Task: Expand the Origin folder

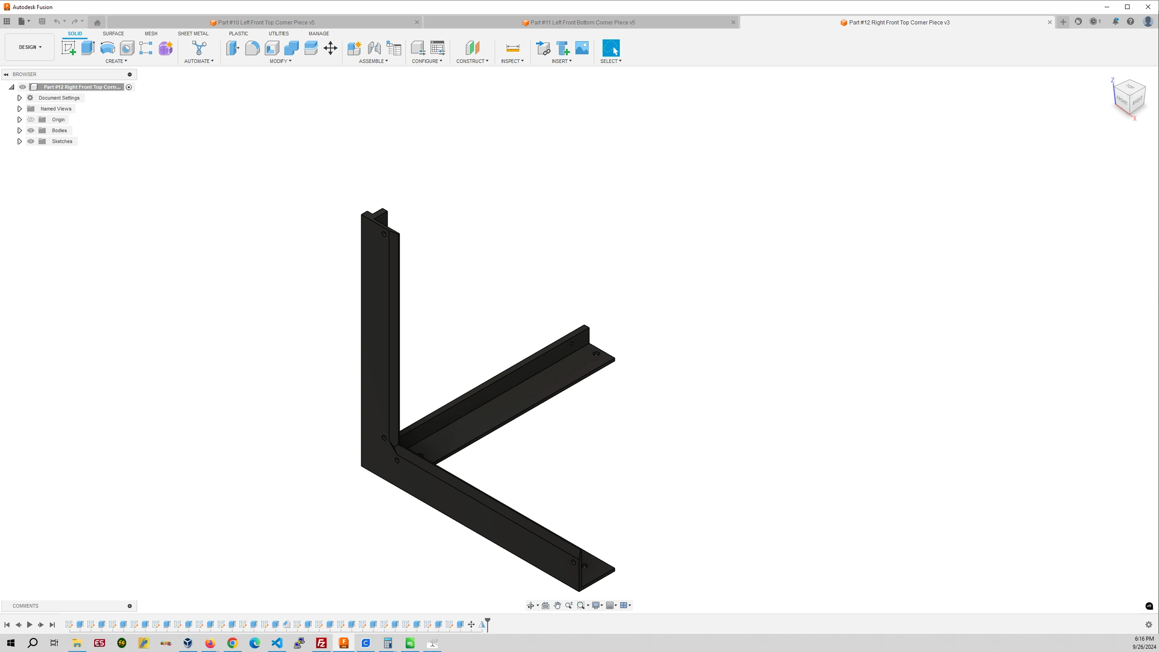Action: pos(19,120)
